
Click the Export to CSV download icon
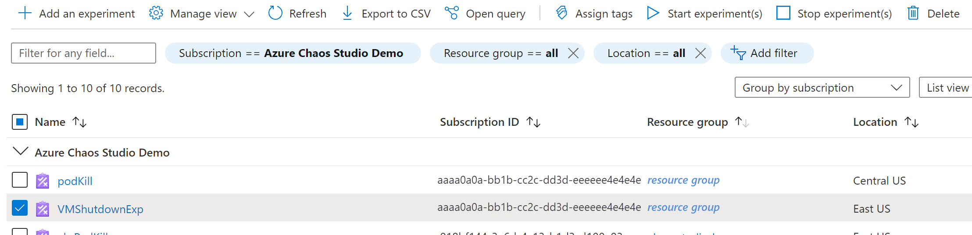click(x=347, y=13)
